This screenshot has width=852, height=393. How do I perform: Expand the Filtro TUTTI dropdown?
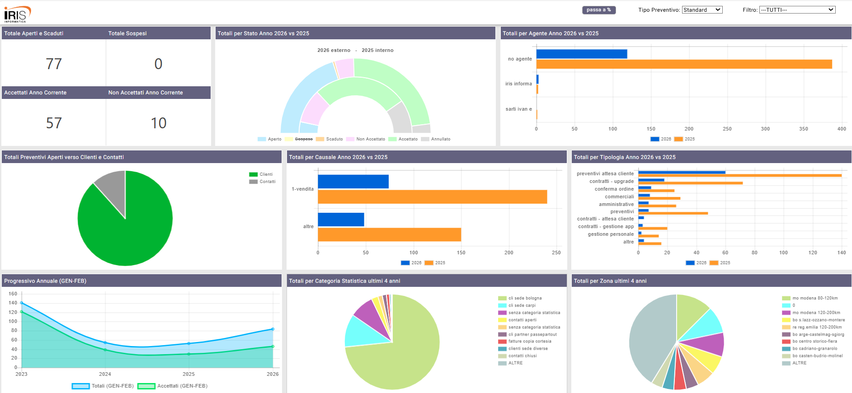point(797,10)
